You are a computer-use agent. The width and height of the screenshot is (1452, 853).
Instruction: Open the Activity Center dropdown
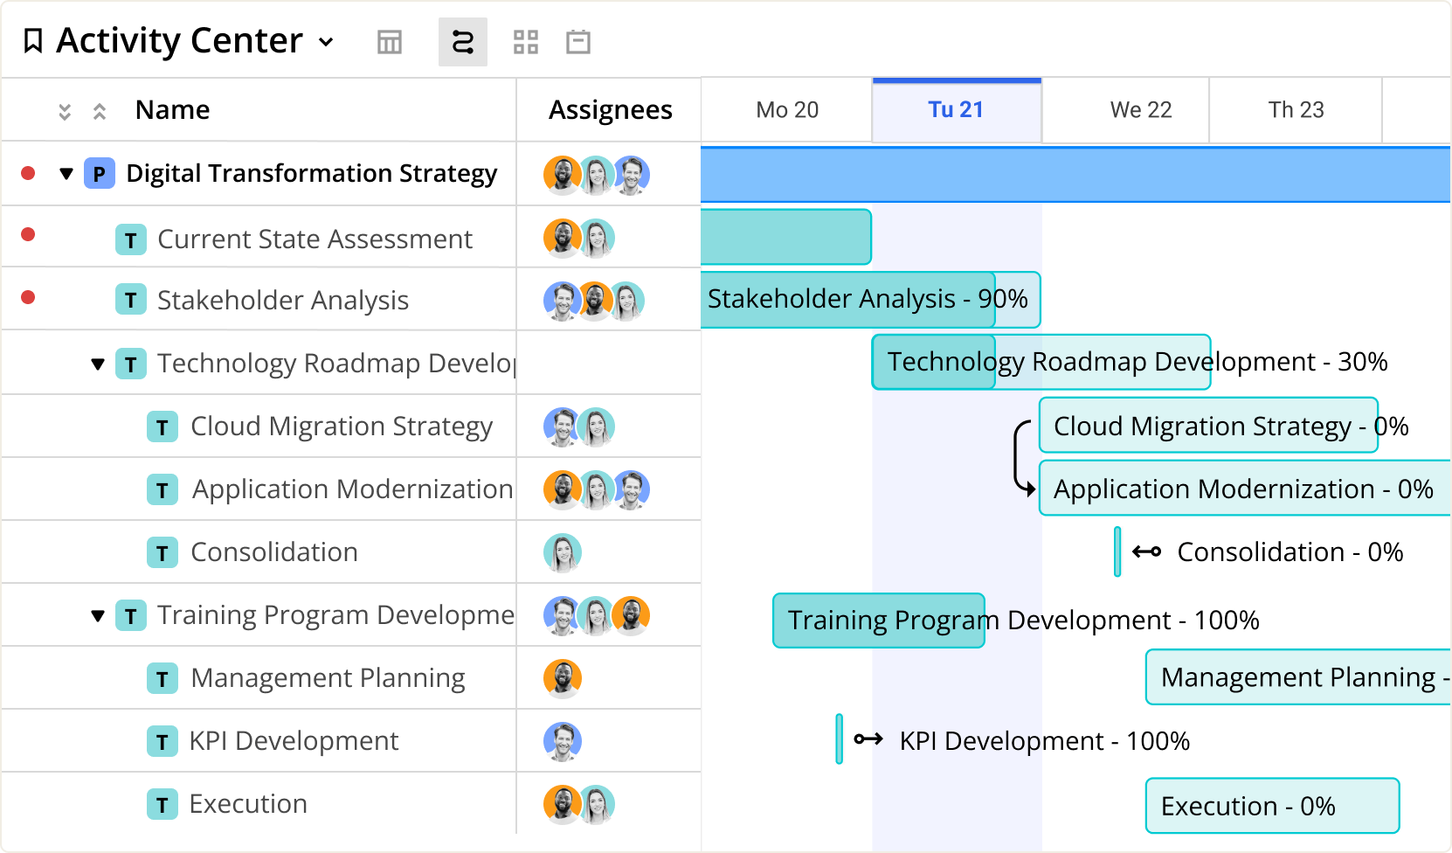[325, 41]
